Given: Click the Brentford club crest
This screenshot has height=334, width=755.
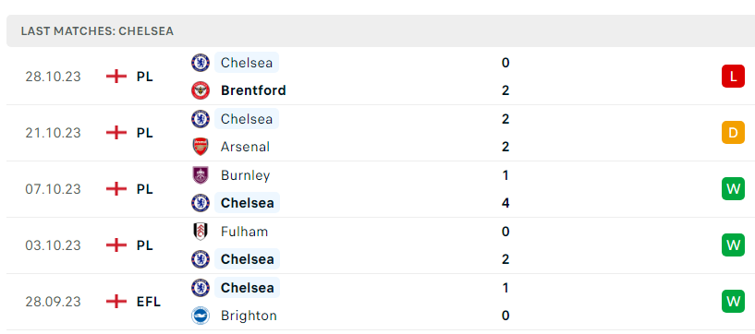Looking at the screenshot, I should tap(201, 90).
